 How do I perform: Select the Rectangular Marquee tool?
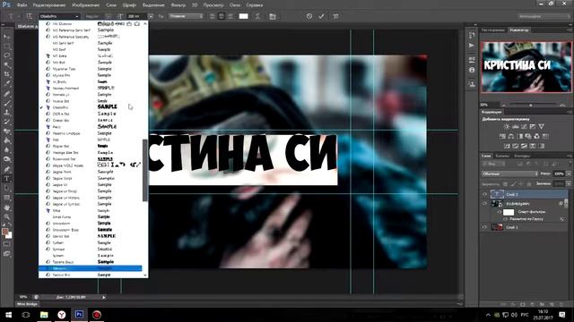coord(7,47)
